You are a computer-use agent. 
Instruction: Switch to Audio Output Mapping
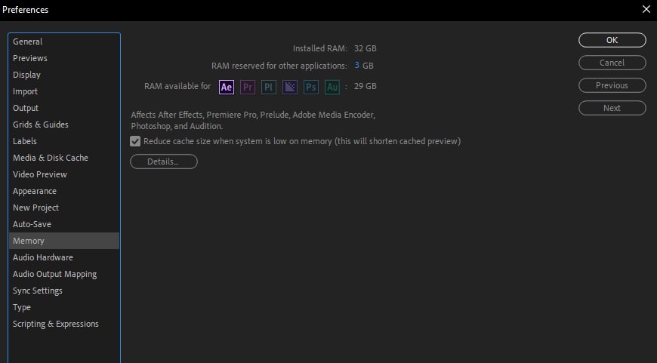pyautogui.click(x=64, y=274)
